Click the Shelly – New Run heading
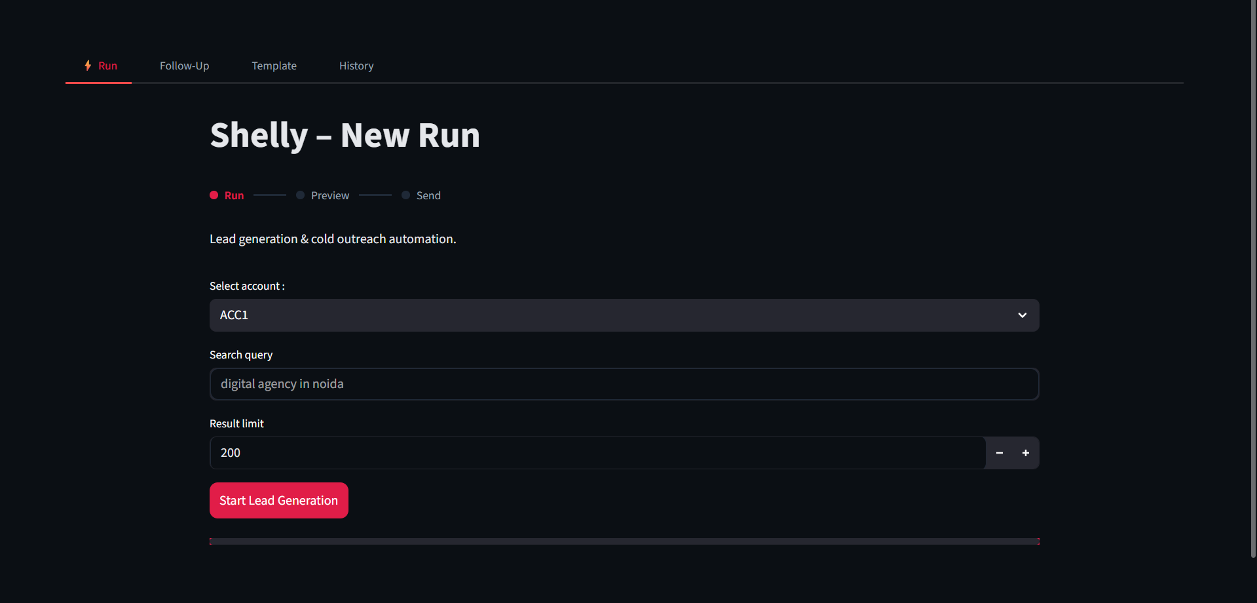1257x603 pixels. pyautogui.click(x=345, y=135)
